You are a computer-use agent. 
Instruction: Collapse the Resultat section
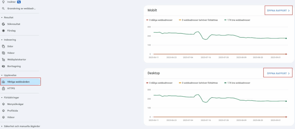(x=2, y=18)
